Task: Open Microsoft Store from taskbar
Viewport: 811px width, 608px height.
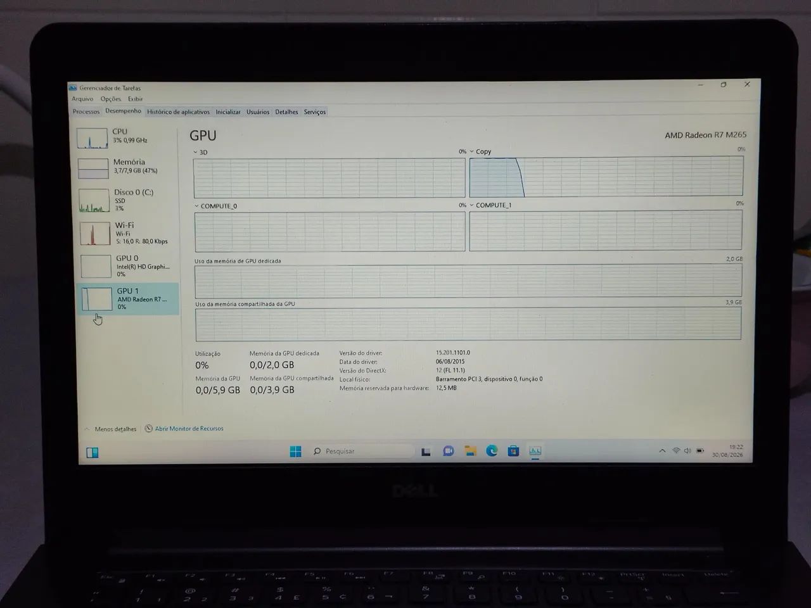Action: coord(513,451)
